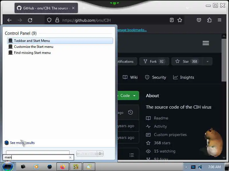Open the green Code dropdown

click(x=128, y=95)
